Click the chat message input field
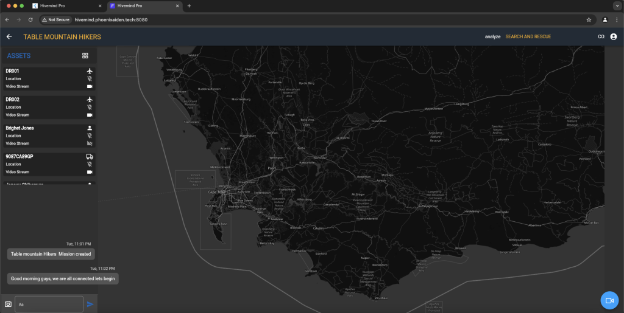Viewport: 624px width, 313px height. tap(49, 304)
